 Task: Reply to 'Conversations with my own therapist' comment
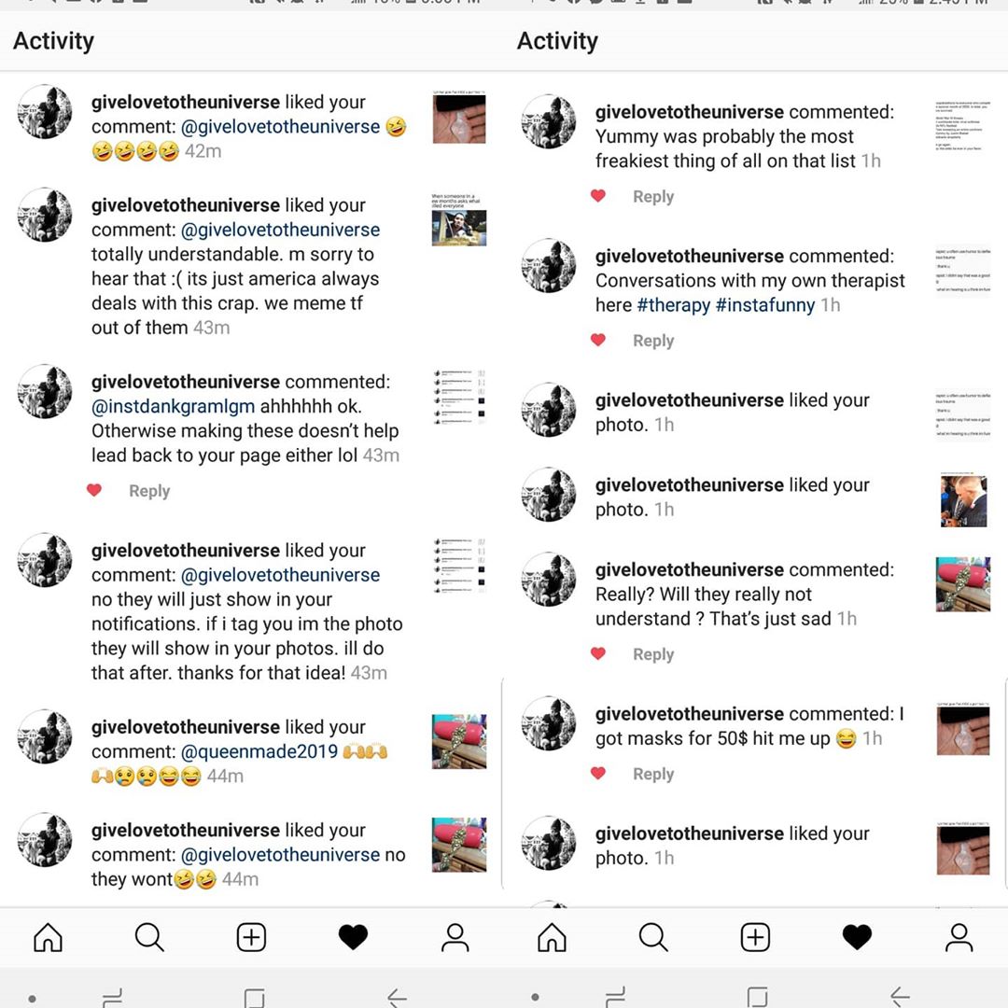[653, 341]
